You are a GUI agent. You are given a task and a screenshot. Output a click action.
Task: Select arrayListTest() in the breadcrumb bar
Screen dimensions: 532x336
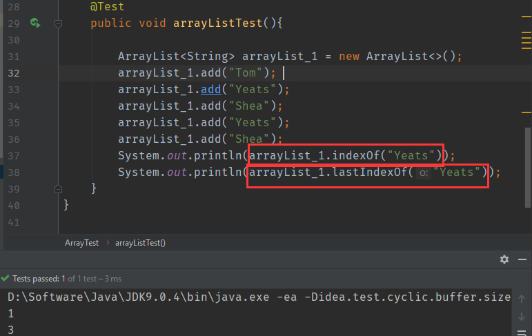pos(140,243)
